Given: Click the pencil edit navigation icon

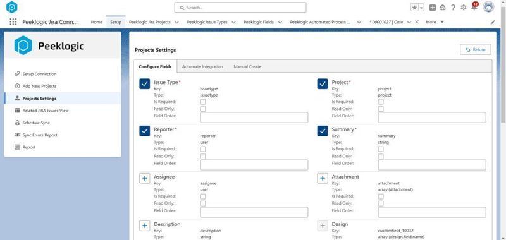Looking at the screenshot, I should [493, 22].
